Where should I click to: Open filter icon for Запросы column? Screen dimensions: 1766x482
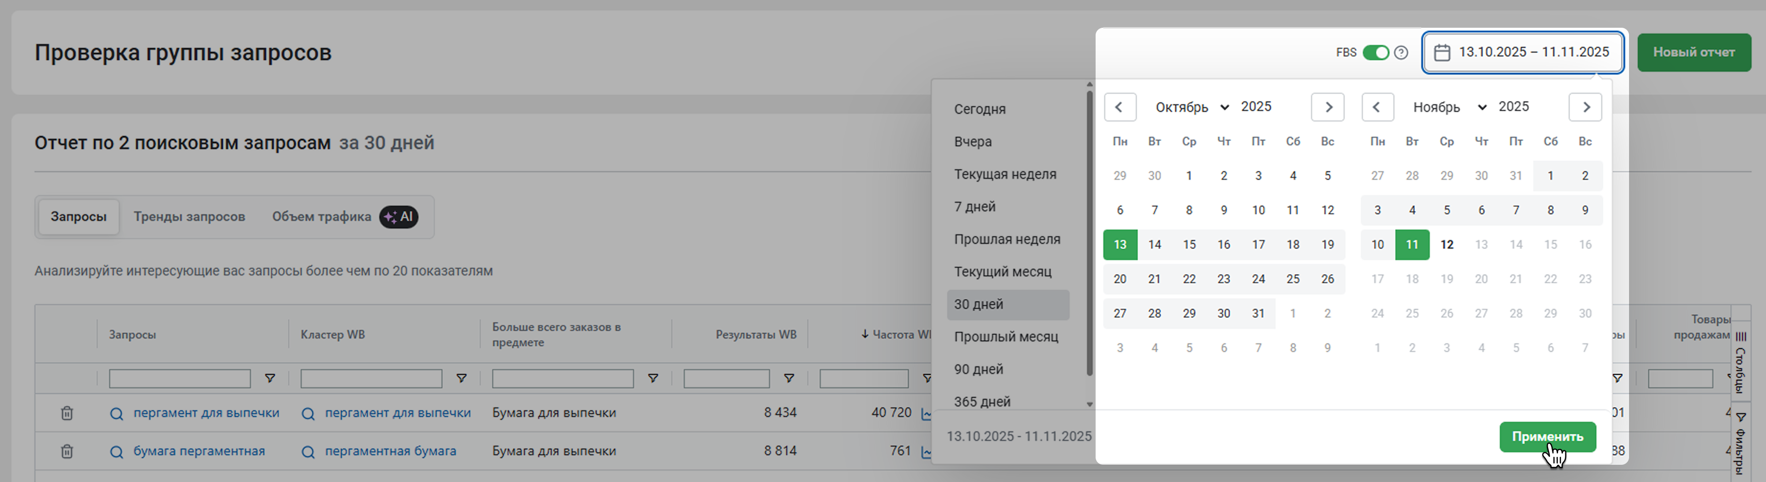point(270,379)
